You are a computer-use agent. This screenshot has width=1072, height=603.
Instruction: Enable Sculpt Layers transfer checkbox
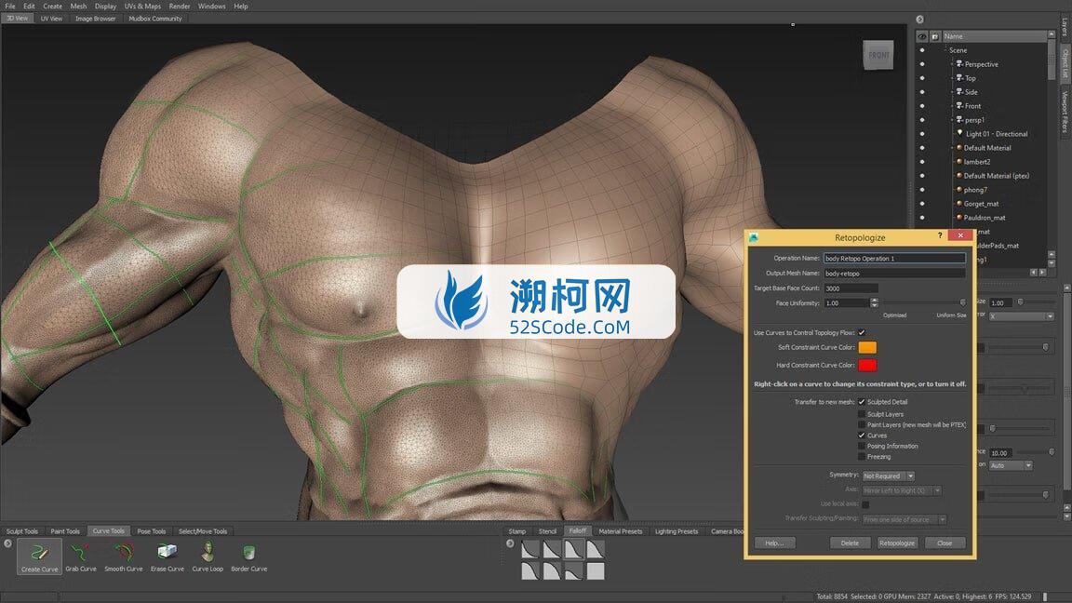click(862, 413)
